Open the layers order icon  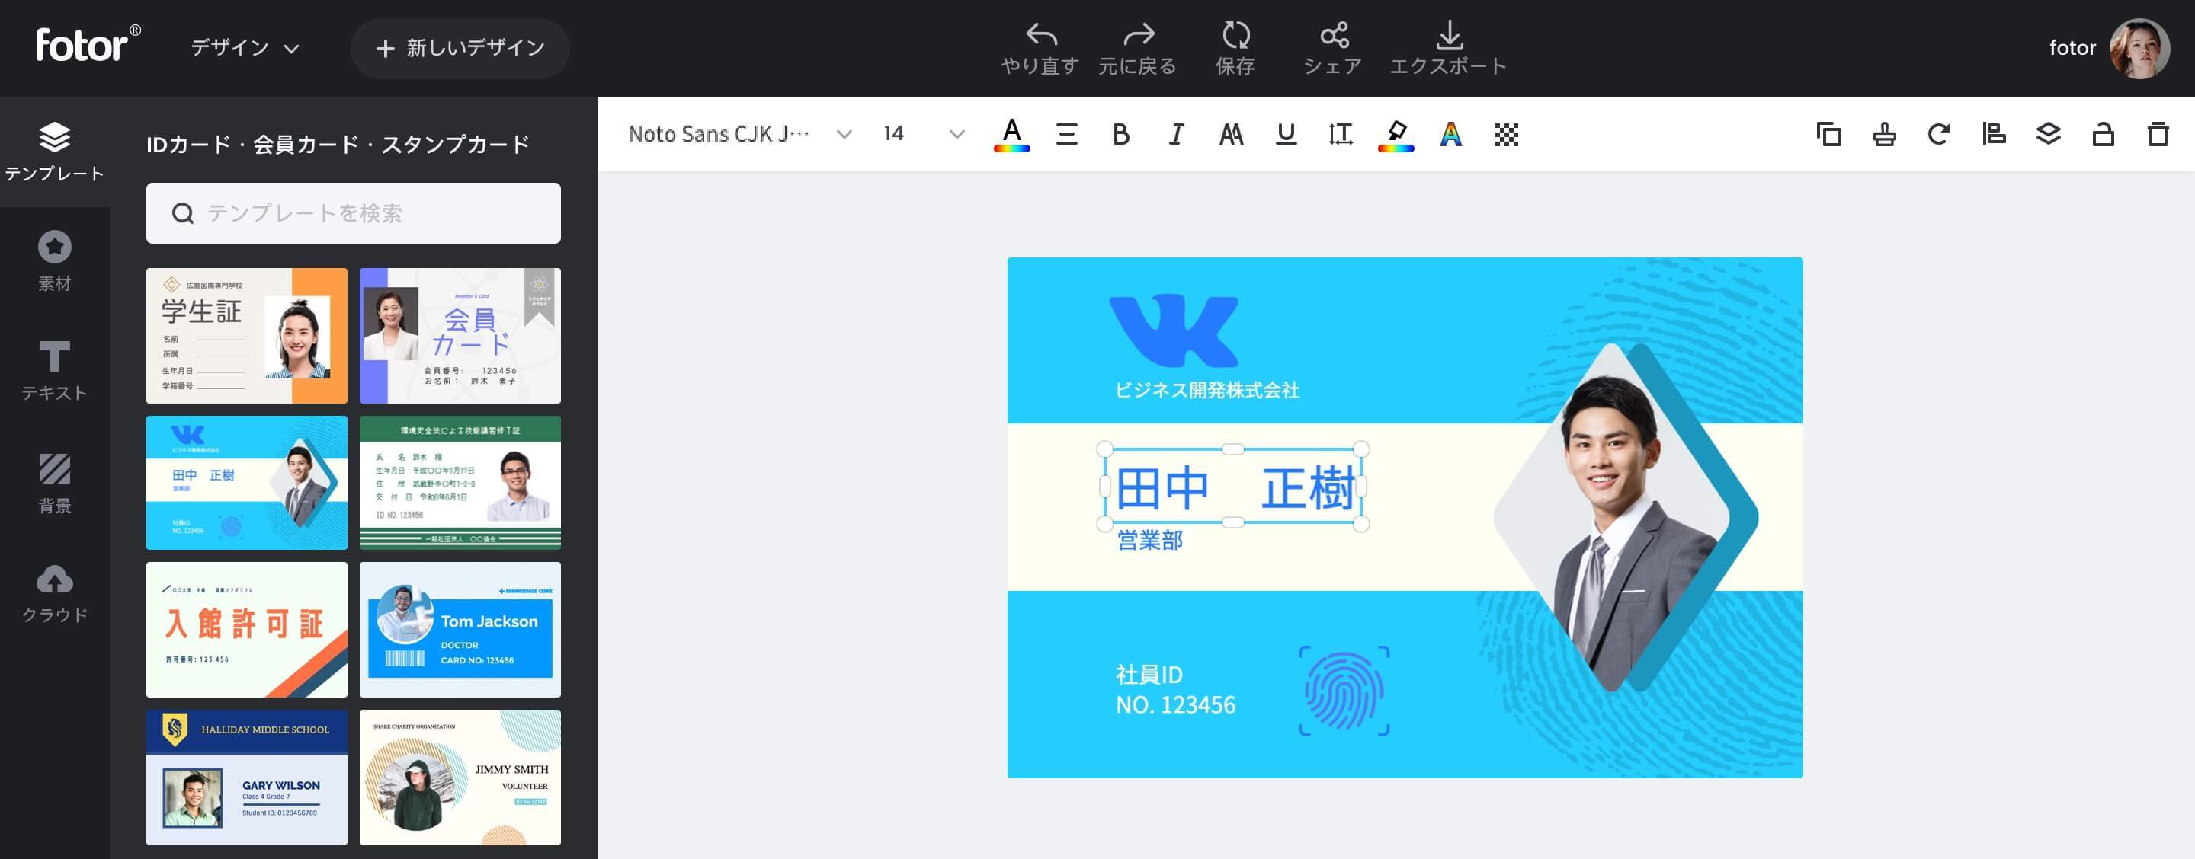[2048, 135]
